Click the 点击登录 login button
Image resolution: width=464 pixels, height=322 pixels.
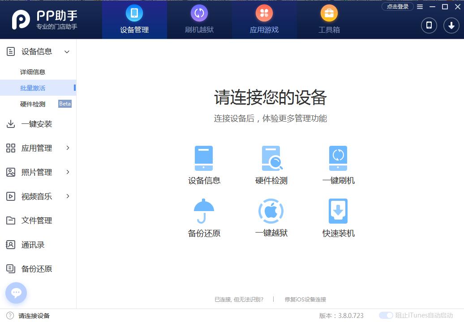click(x=397, y=7)
